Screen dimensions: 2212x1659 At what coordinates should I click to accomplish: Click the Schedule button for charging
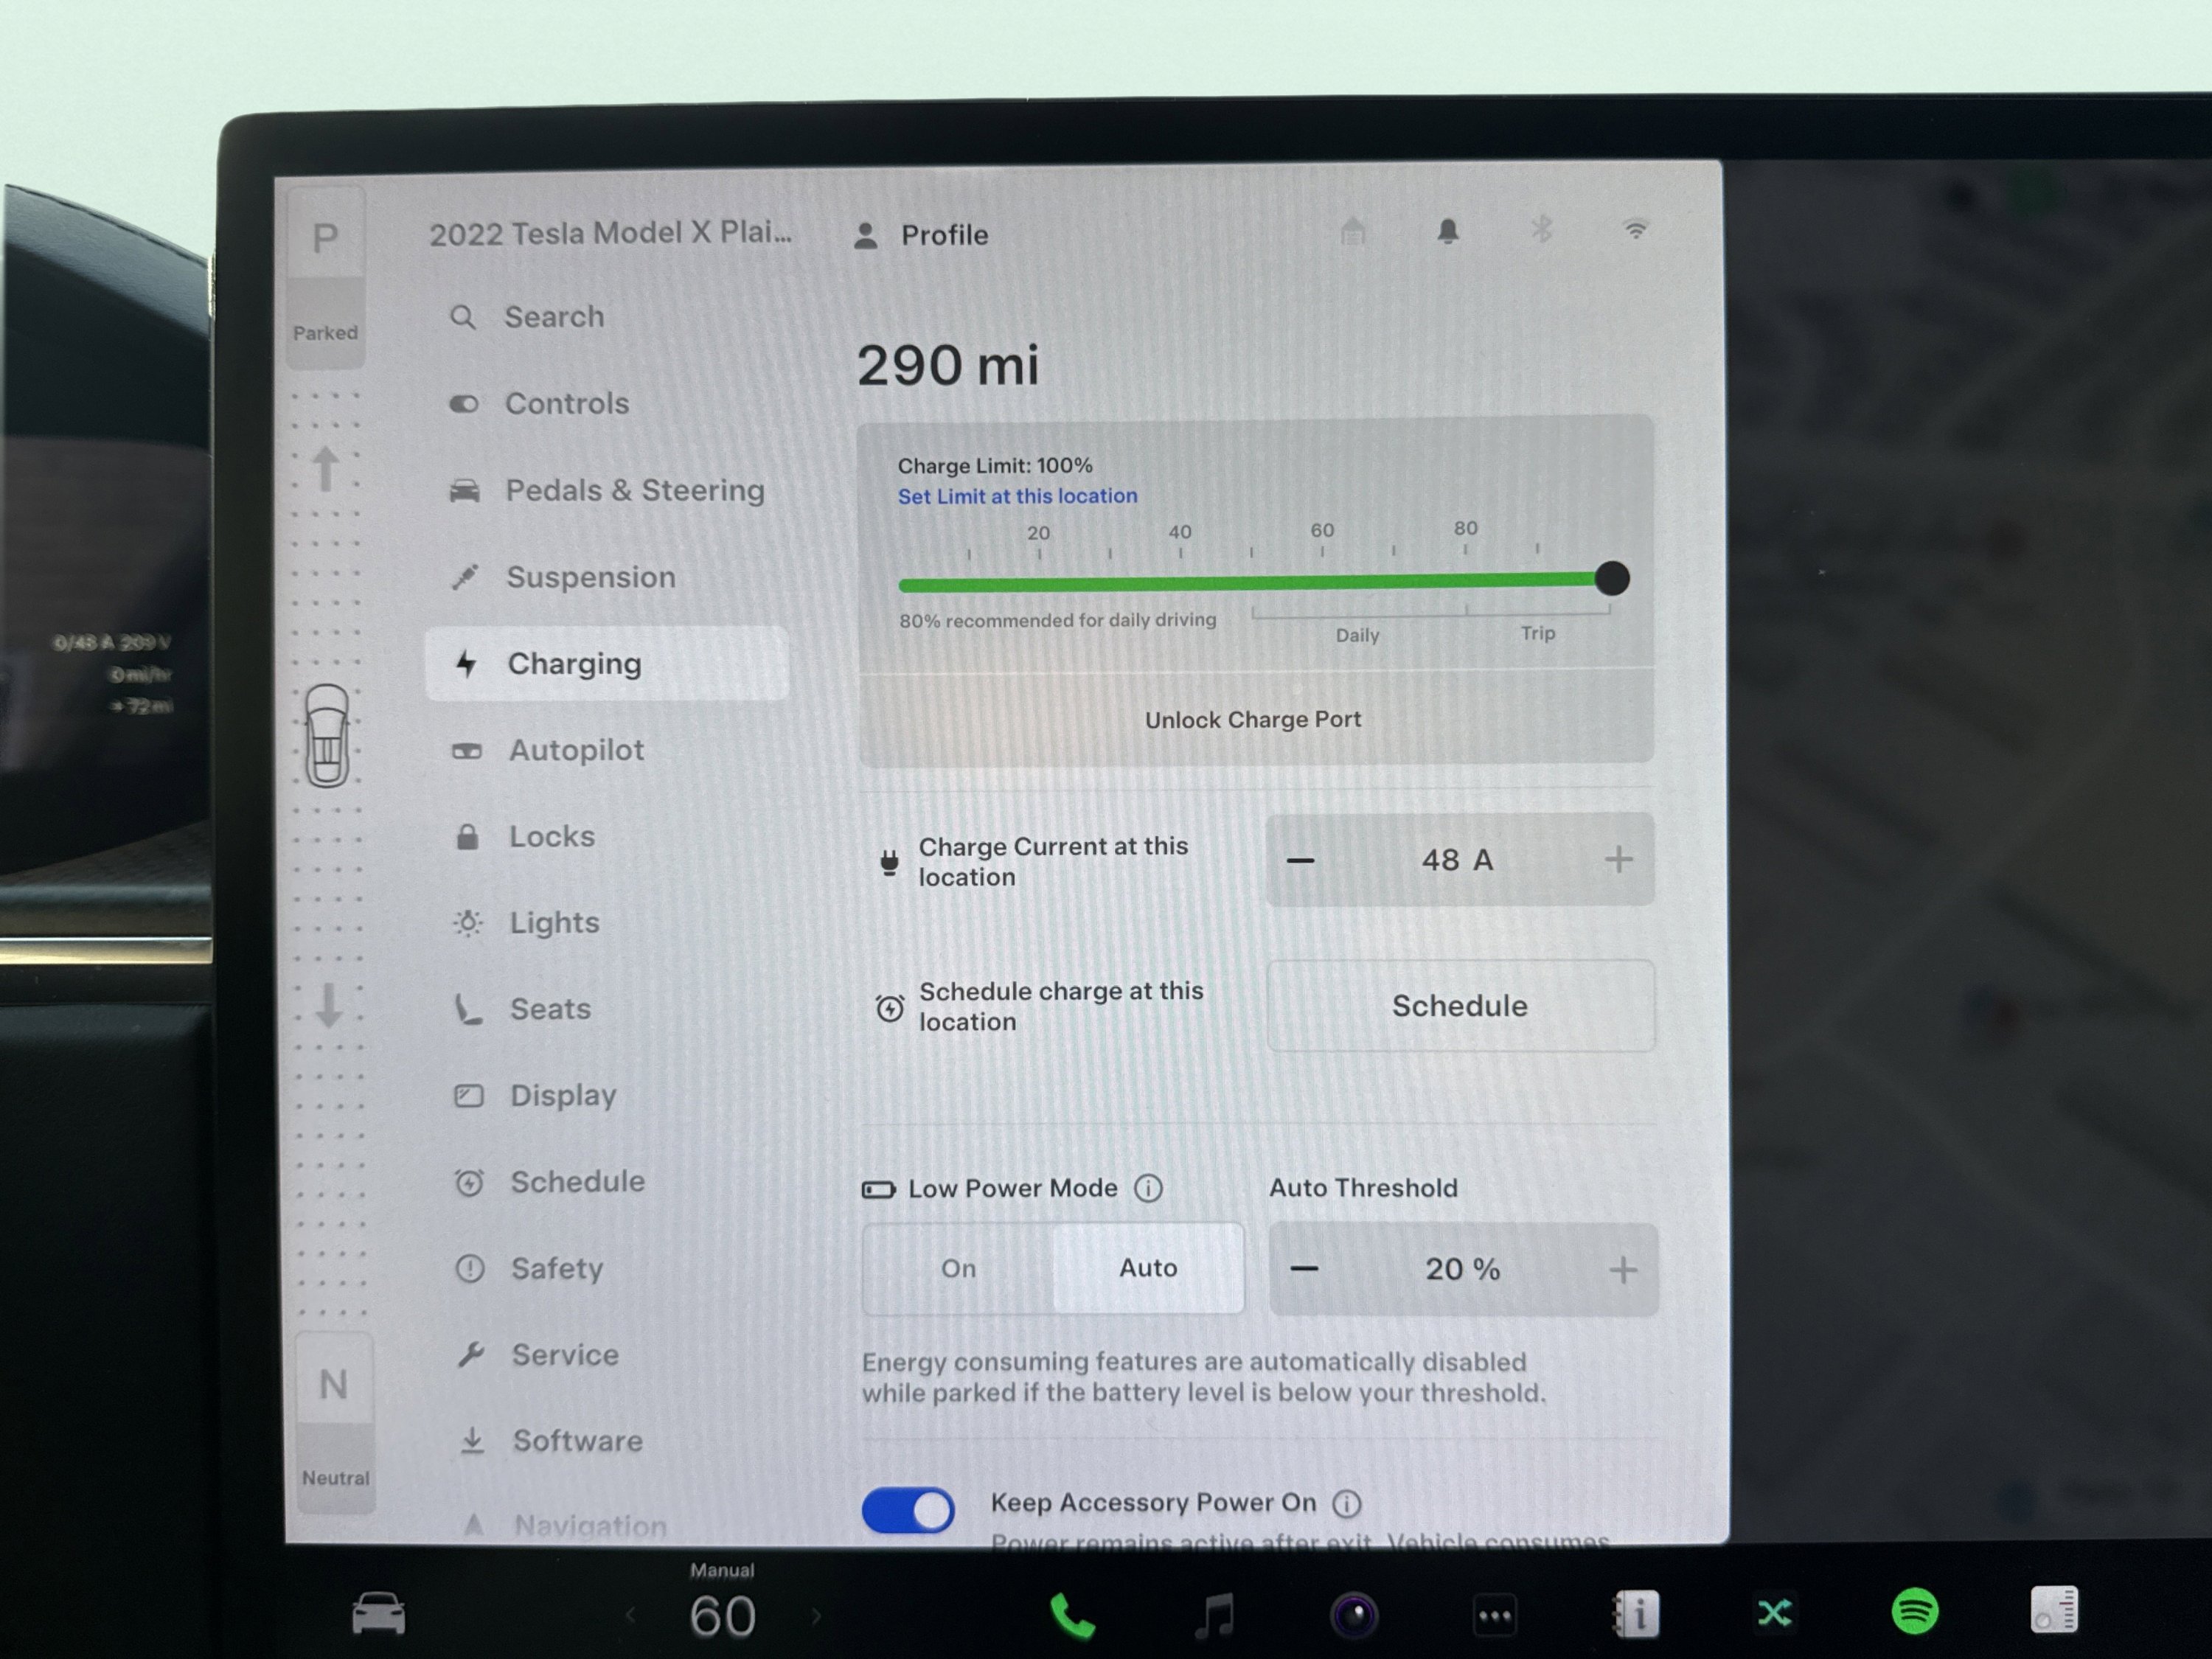1460,1006
